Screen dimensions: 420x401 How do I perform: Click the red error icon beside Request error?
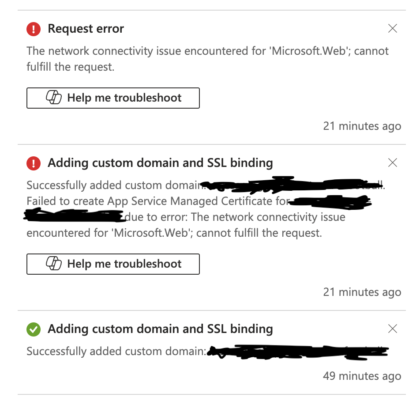[x=34, y=29]
